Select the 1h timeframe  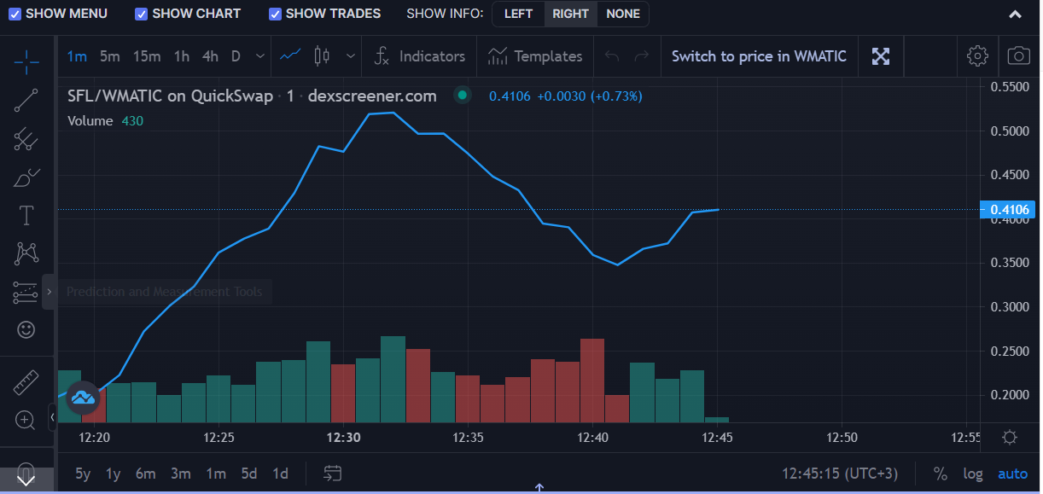click(x=182, y=56)
